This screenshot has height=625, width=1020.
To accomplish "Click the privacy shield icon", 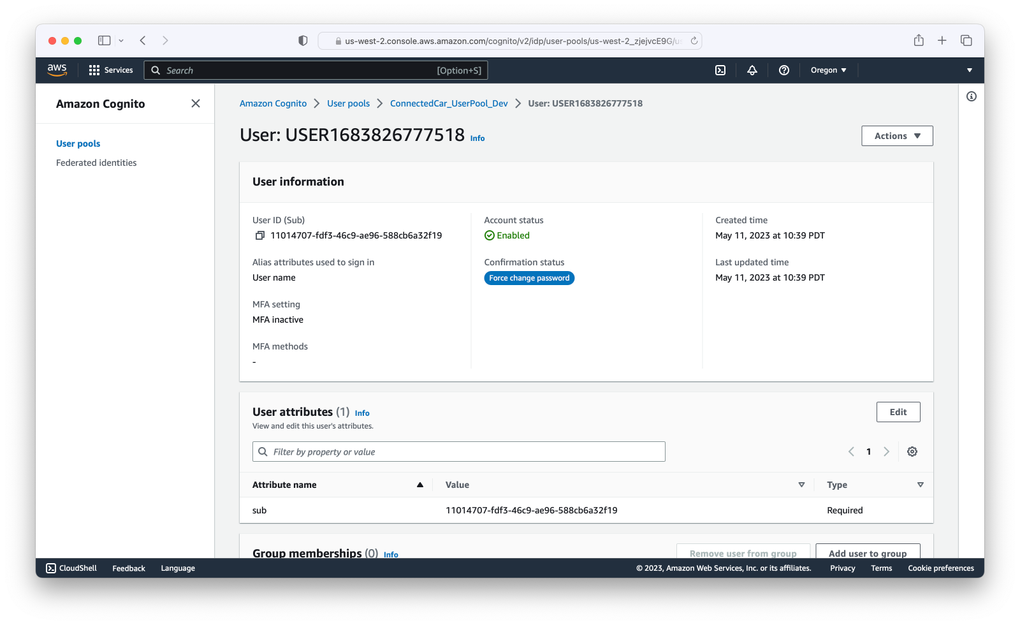I will coord(303,40).
